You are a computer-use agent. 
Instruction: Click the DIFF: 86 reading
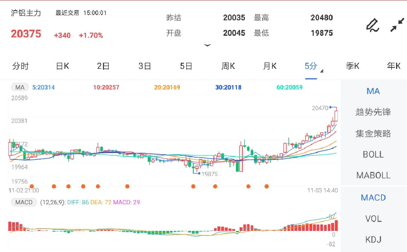click(x=78, y=202)
